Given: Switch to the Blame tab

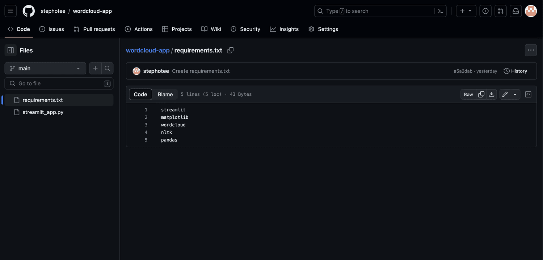Looking at the screenshot, I should 165,94.
